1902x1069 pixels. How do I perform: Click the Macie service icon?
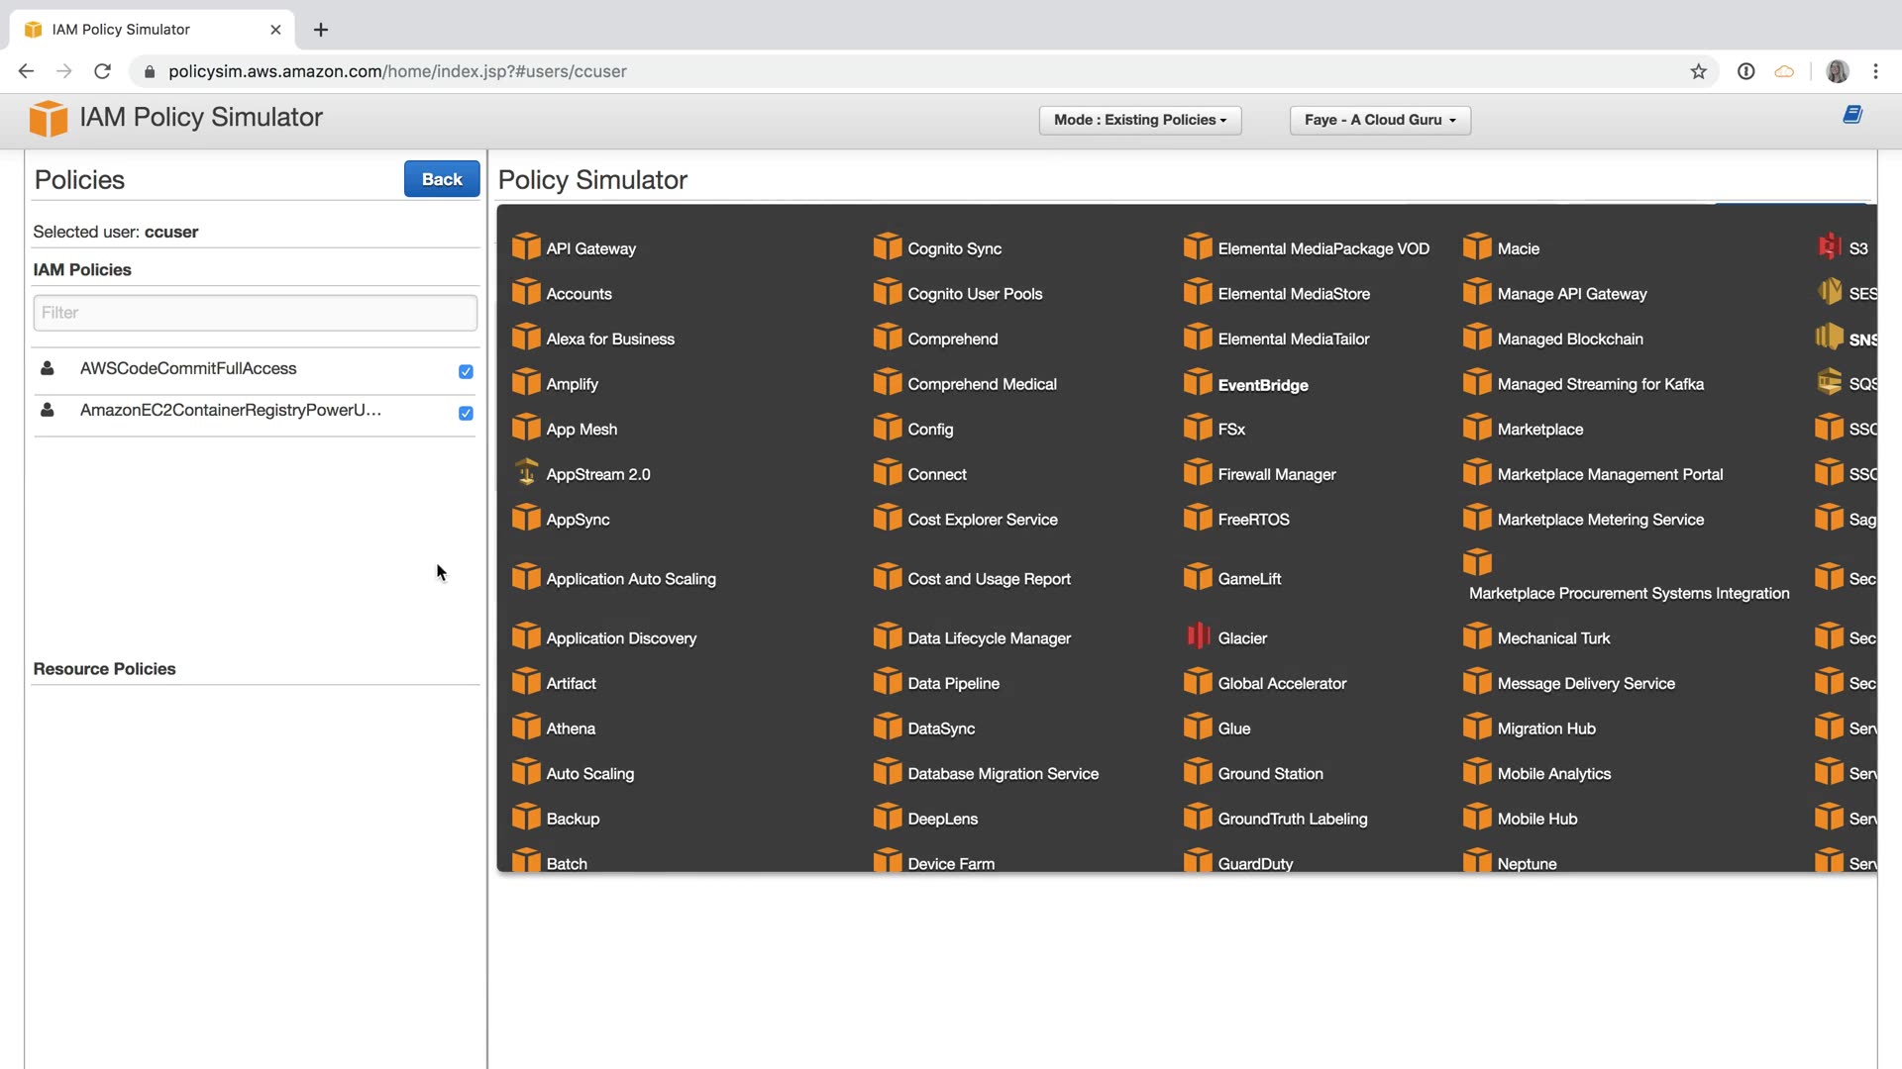point(1477,246)
